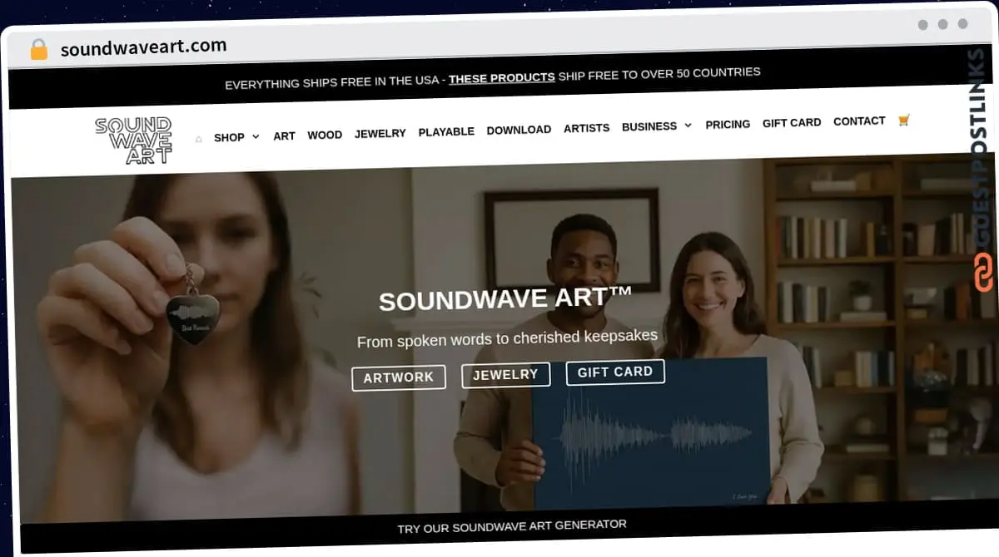
Task: View the PRICING page
Action: click(x=728, y=124)
